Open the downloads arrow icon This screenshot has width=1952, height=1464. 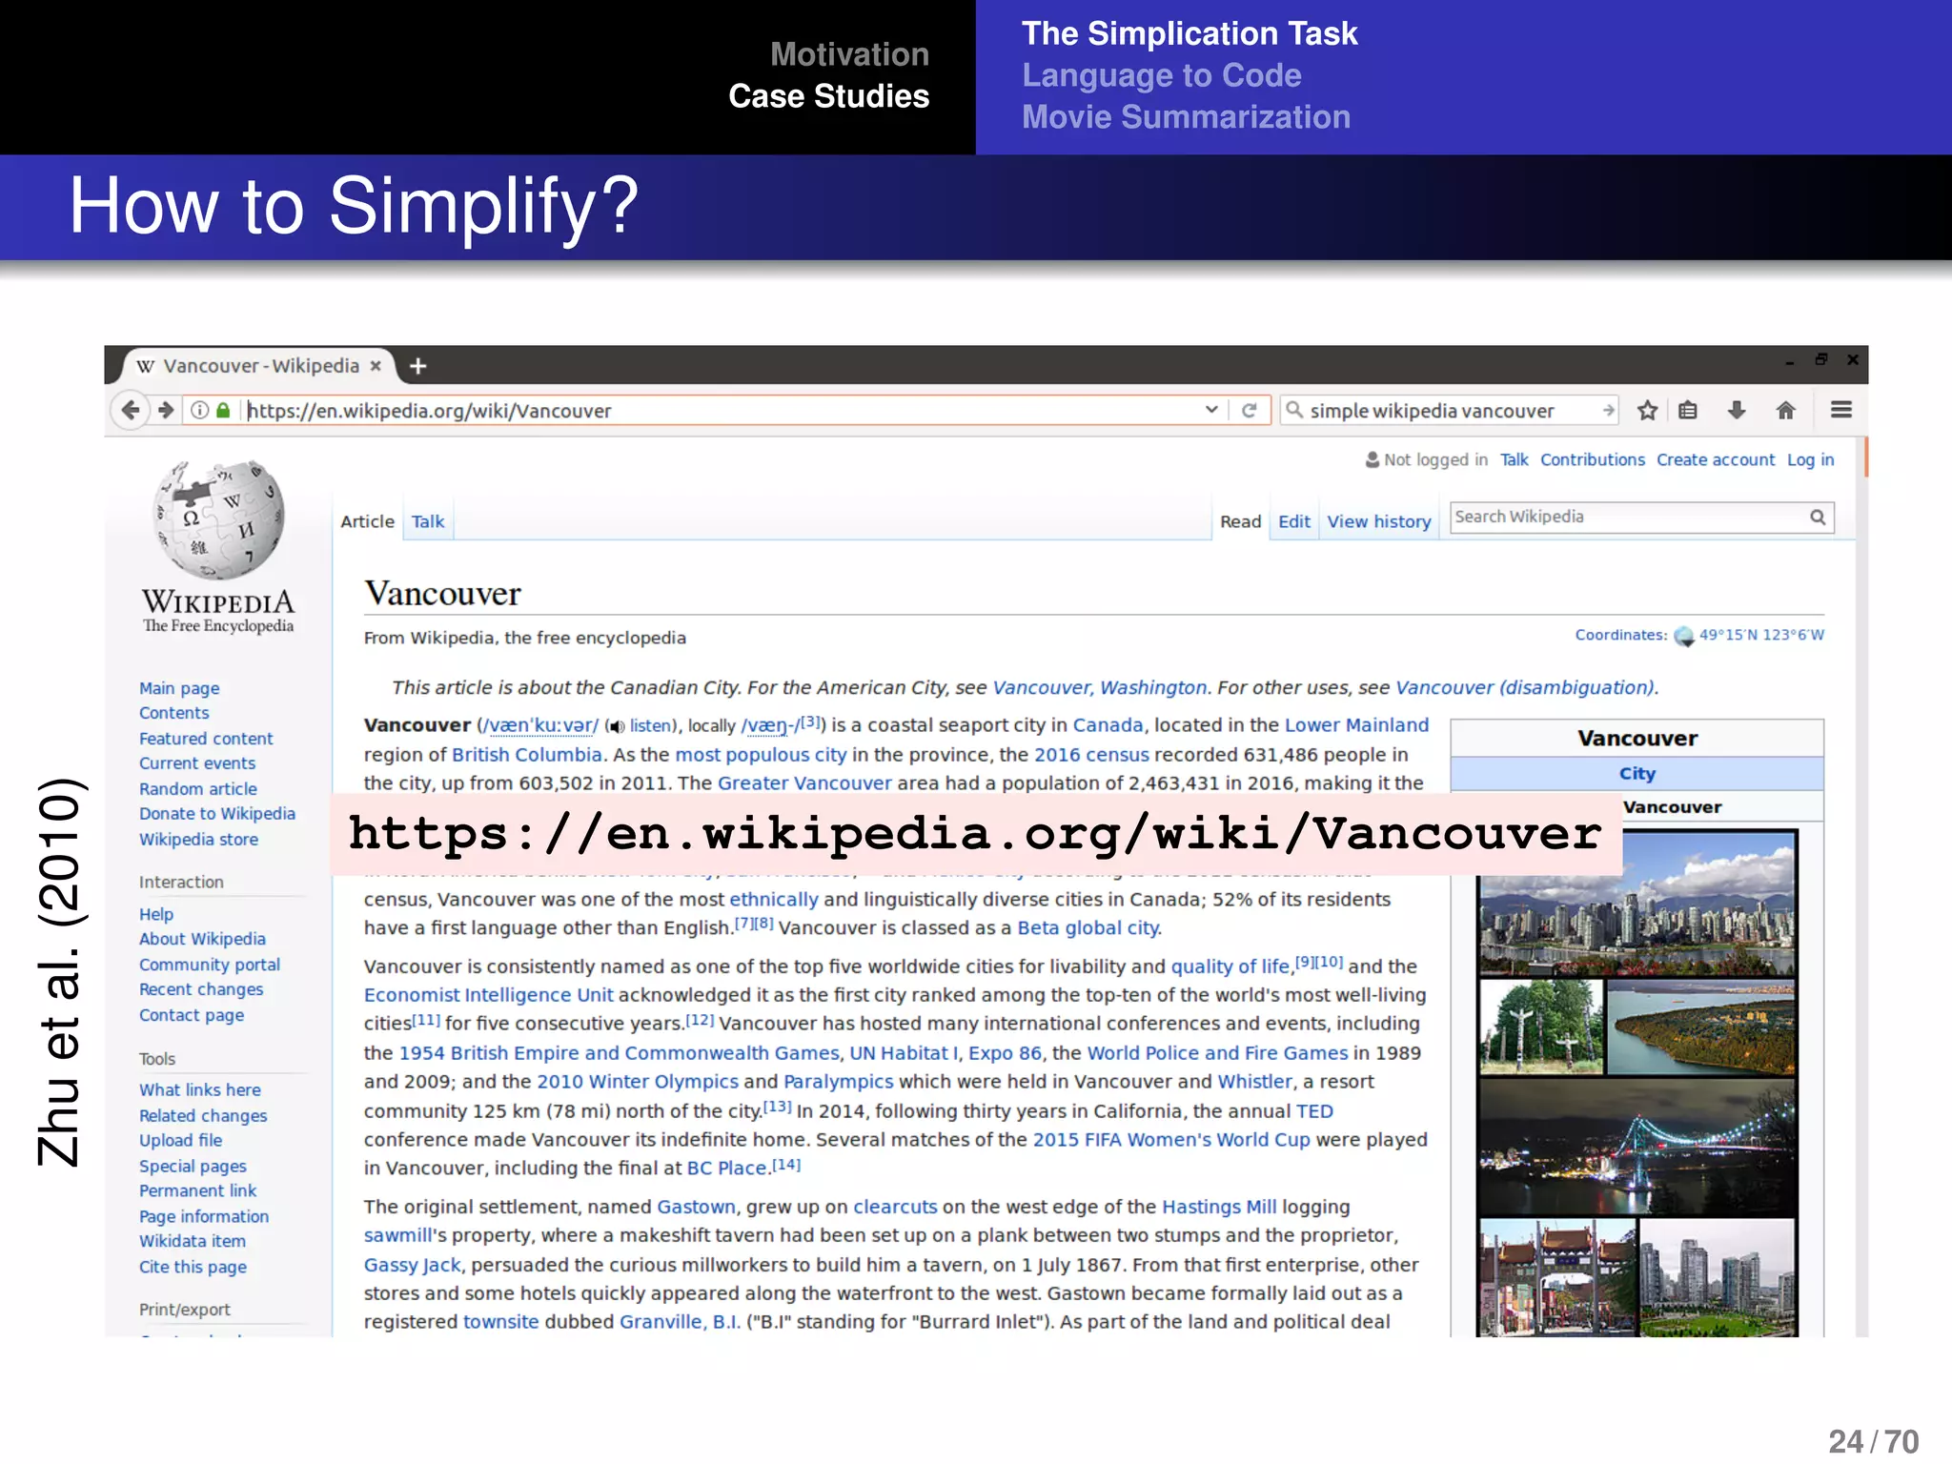pyautogui.click(x=1737, y=410)
